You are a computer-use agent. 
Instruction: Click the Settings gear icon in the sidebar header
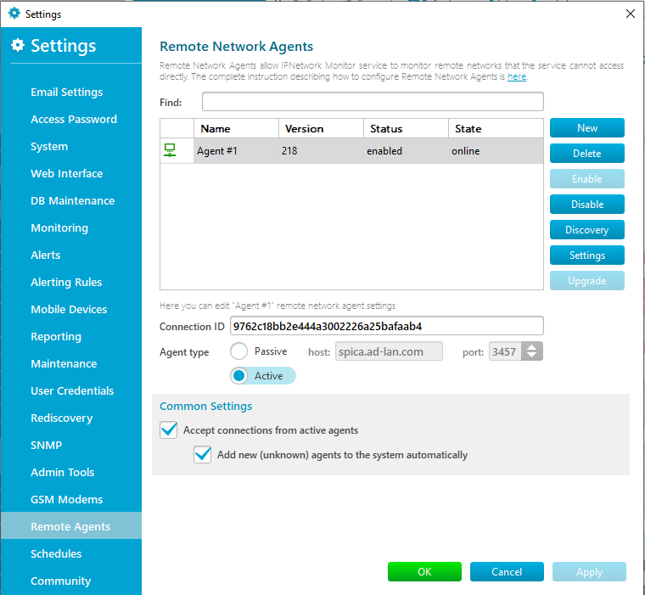tap(17, 45)
